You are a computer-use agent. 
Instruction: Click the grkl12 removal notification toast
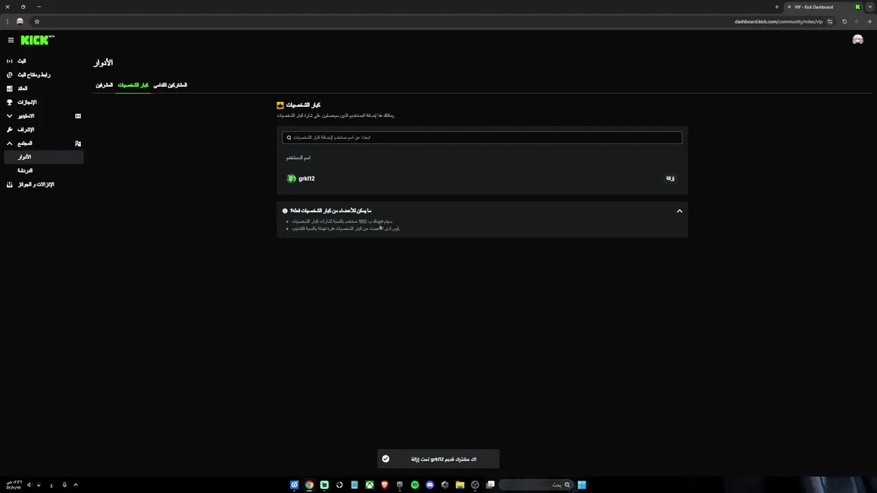point(438,459)
